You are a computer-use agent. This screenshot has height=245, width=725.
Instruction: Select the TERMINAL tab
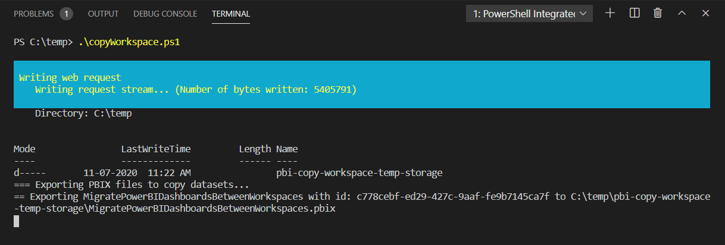click(x=231, y=14)
